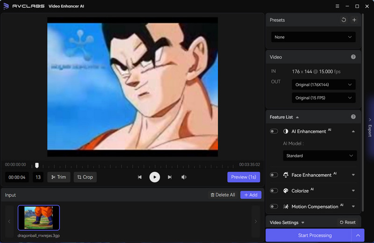Image resolution: width=374 pixels, height=243 pixels.
Task: Open output frame rate Original (15 FPS) dropdown
Action: [x=324, y=98]
